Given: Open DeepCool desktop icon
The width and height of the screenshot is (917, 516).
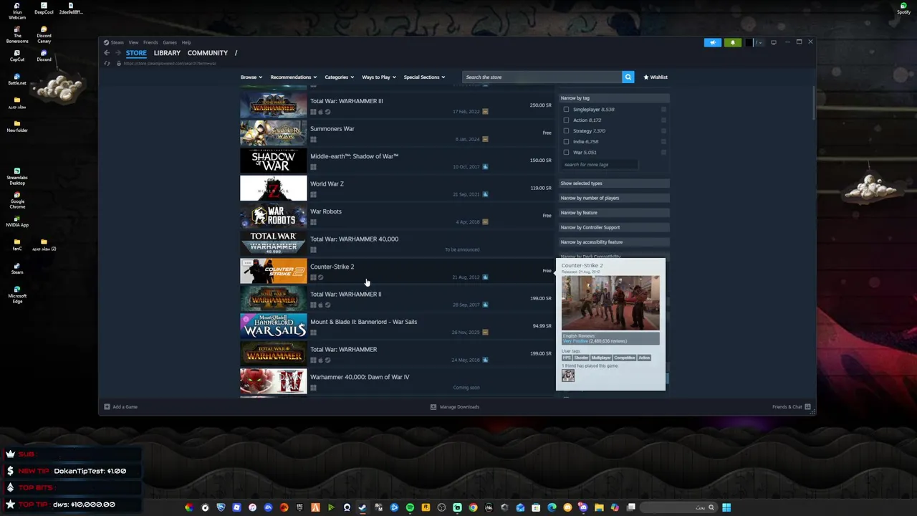Looking at the screenshot, I should (44, 9).
